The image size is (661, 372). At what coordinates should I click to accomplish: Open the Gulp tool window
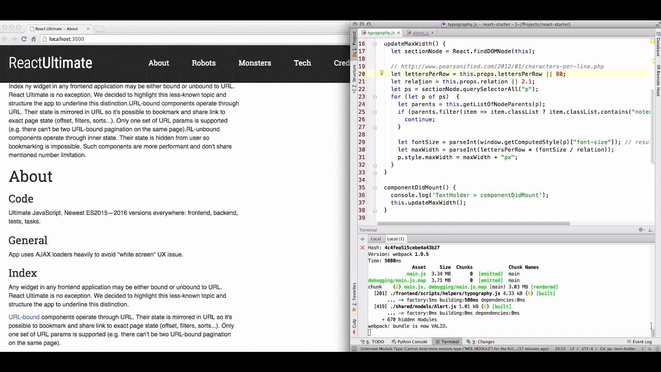354,326
